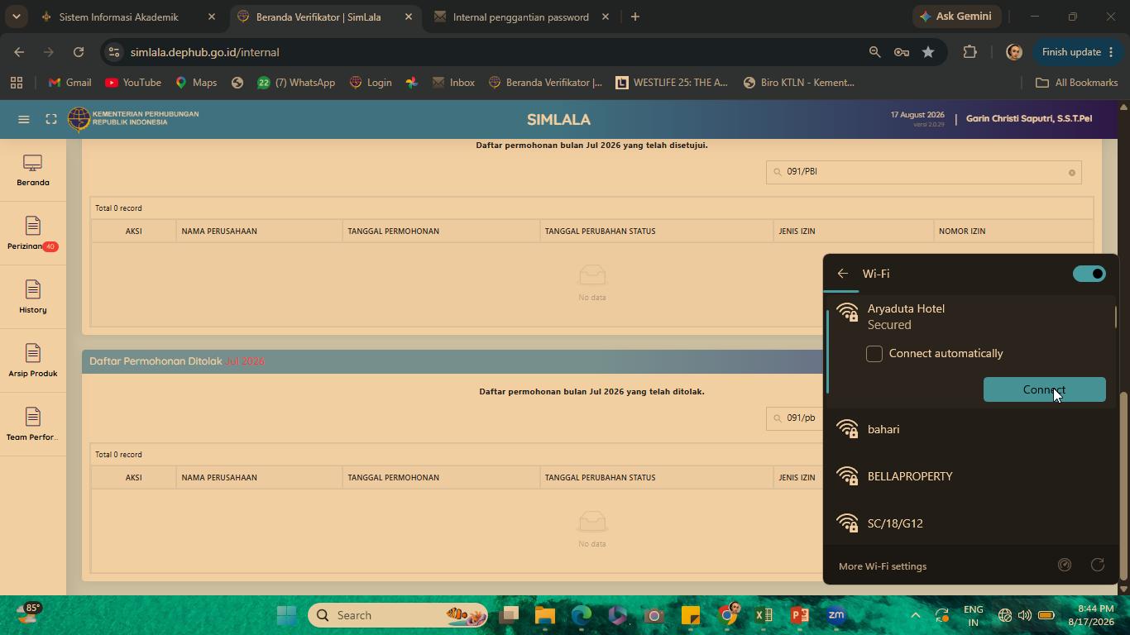Viewport: 1130px width, 635px height.
Task: Check the Connect automatically checkbox
Action: [874, 354]
